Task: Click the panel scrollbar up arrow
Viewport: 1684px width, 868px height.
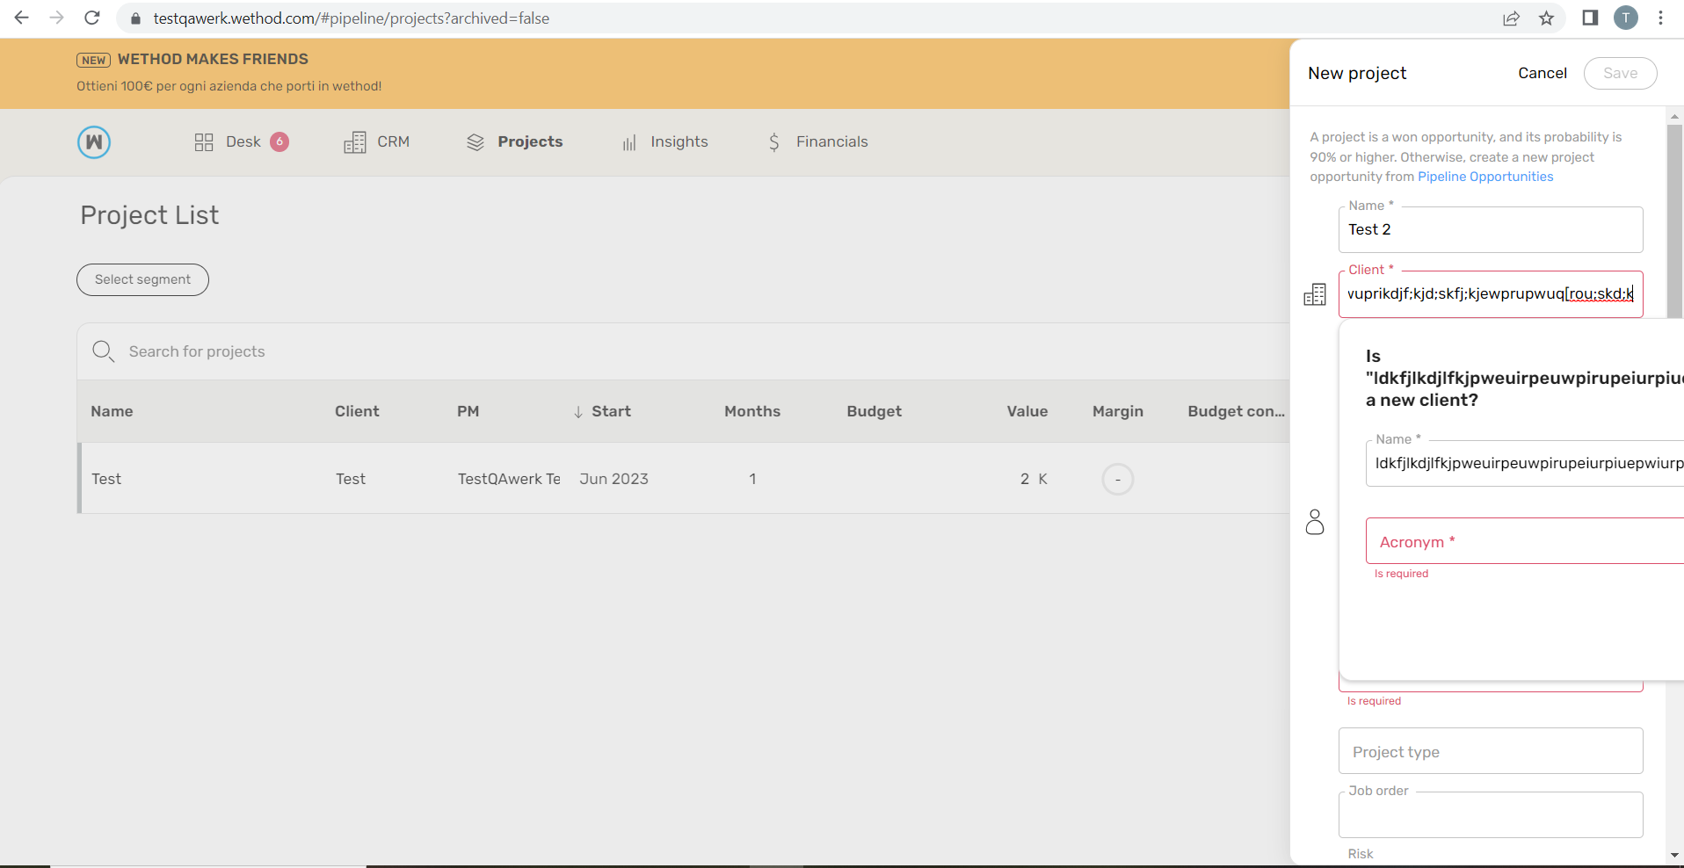Action: tap(1674, 116)
